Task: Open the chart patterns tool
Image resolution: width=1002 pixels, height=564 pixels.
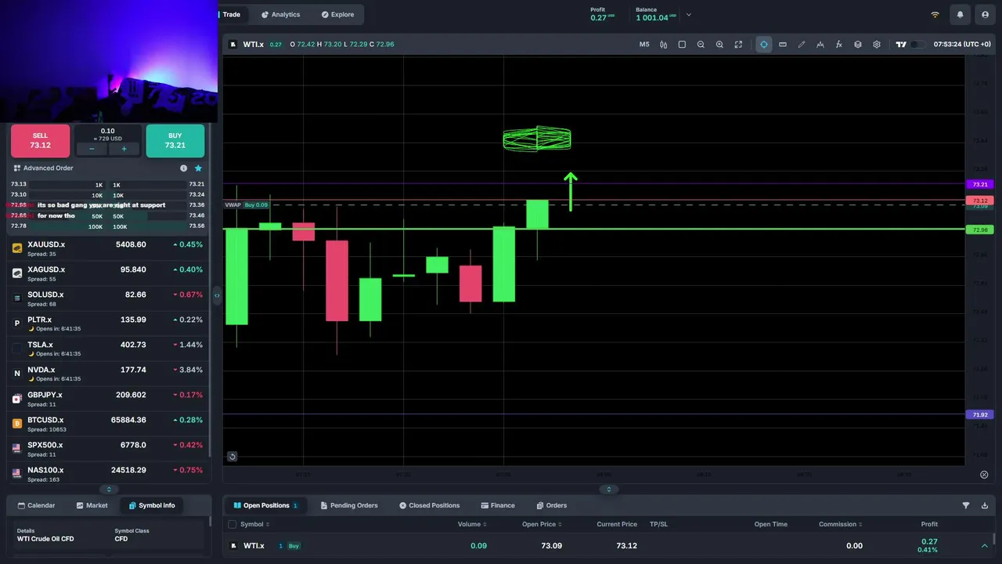Action: point(820,45)
